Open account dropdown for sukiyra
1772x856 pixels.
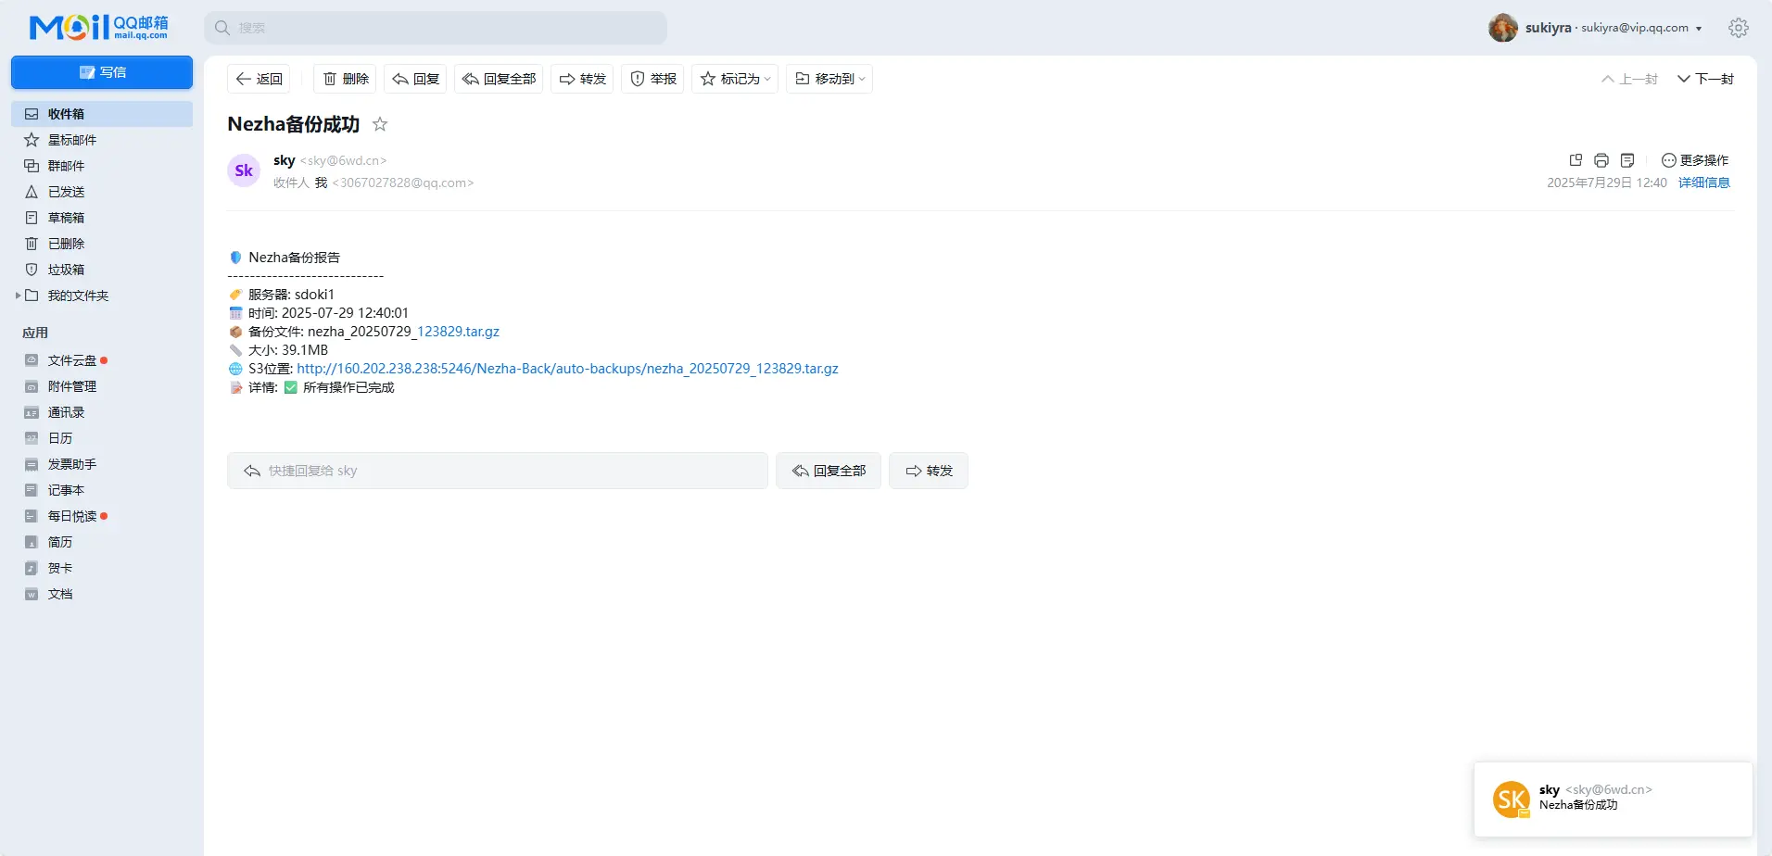pos(1699,29)
